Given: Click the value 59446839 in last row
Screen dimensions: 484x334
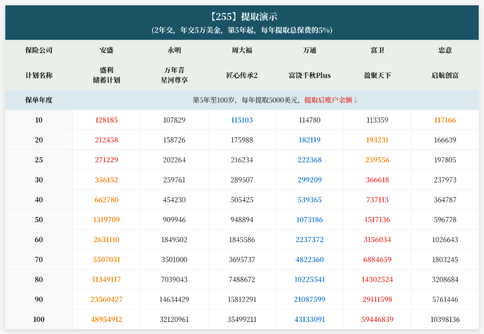Looking at the screenshot, I should point(377,320).
